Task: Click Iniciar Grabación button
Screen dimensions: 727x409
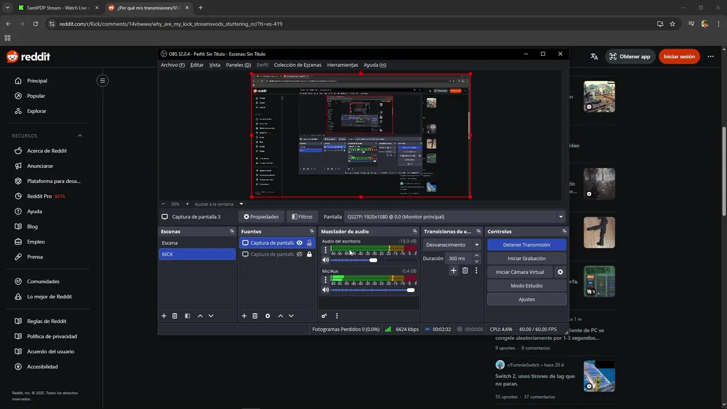Action: pyautogui.click(x=527, y=258)
